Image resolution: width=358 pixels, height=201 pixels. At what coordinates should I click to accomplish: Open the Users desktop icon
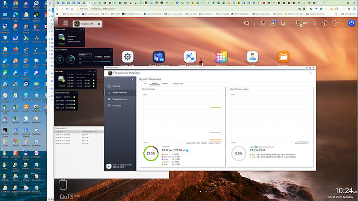[252, 57]
